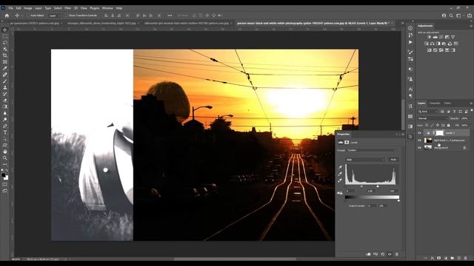The image size is (474, 266).
Task: Delete layer using Layers panel trash
Action: click(466, 258)
